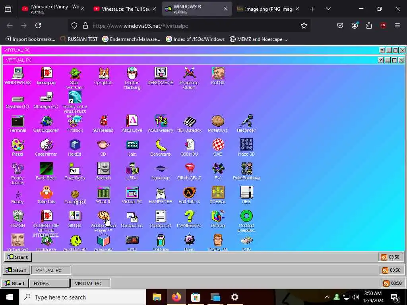
Task: Launch the Recorder microphone icon
Action: tap(246, 124)
